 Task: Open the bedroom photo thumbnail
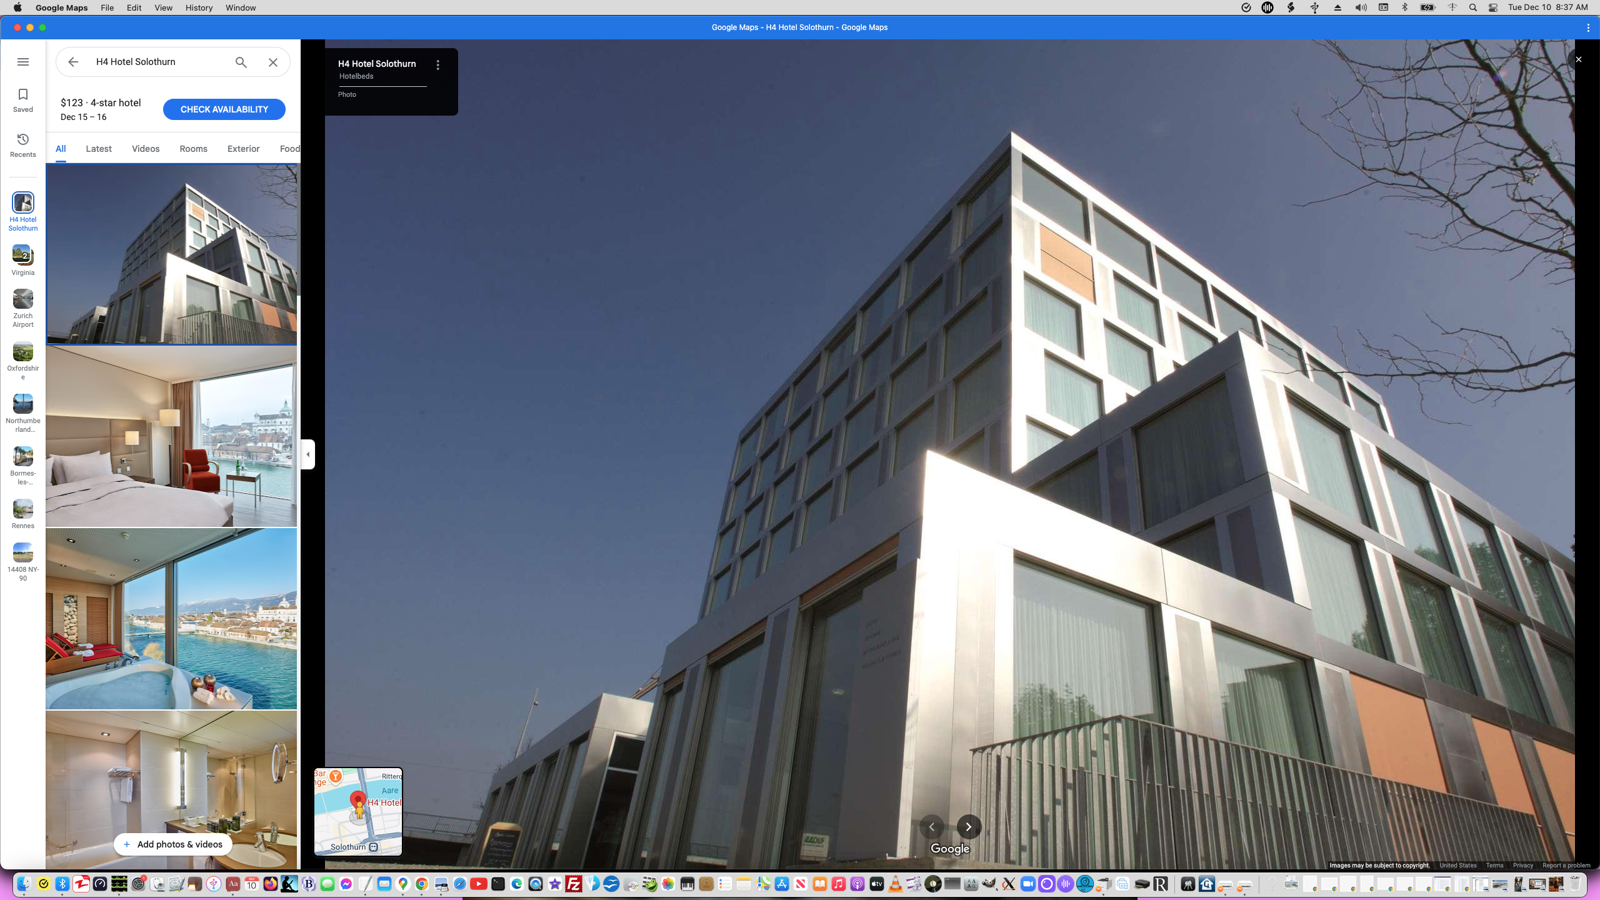(171, 436)
